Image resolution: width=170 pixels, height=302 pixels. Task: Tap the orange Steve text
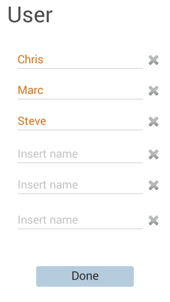[x=32, y=121]
